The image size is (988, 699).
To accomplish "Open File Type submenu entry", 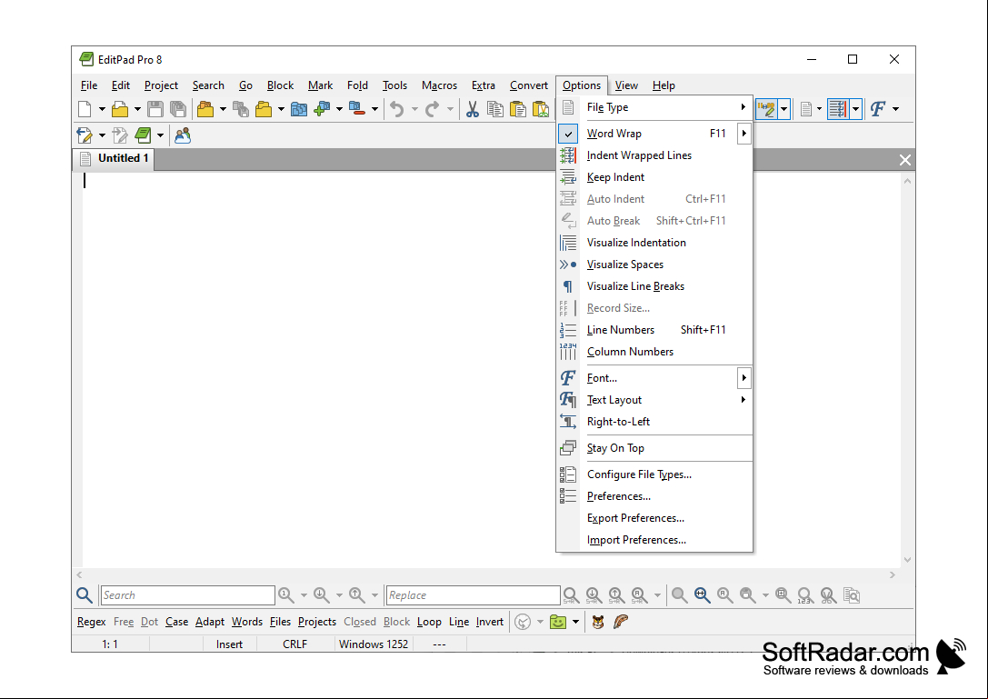I will pos(654,107).
